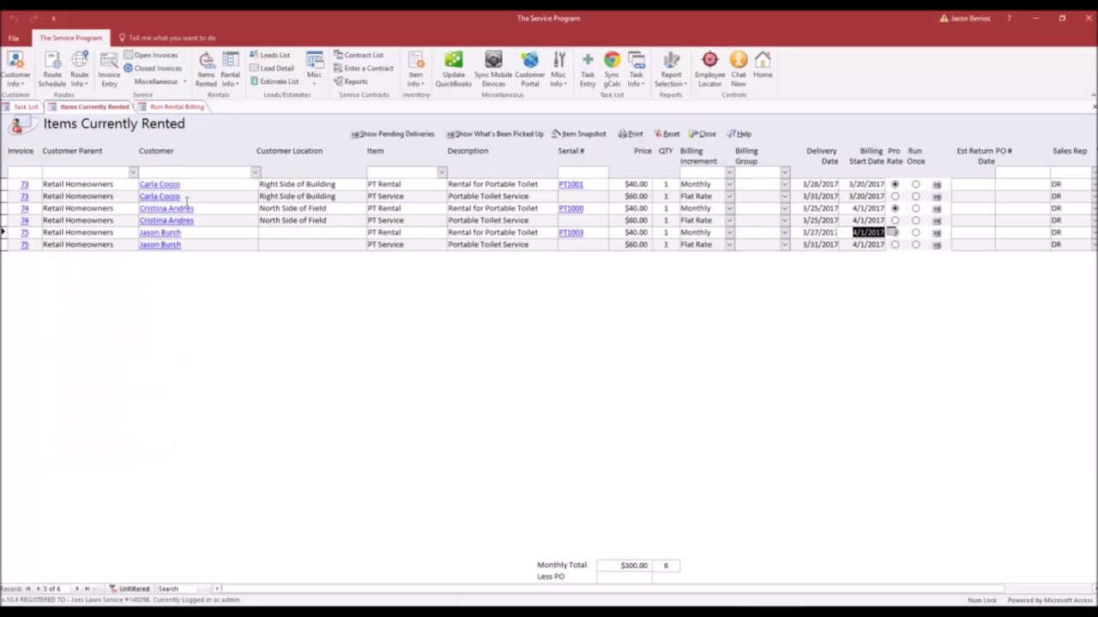Open the Leads List
This screenshot has width=1098, height=617.
coord(270,55)
